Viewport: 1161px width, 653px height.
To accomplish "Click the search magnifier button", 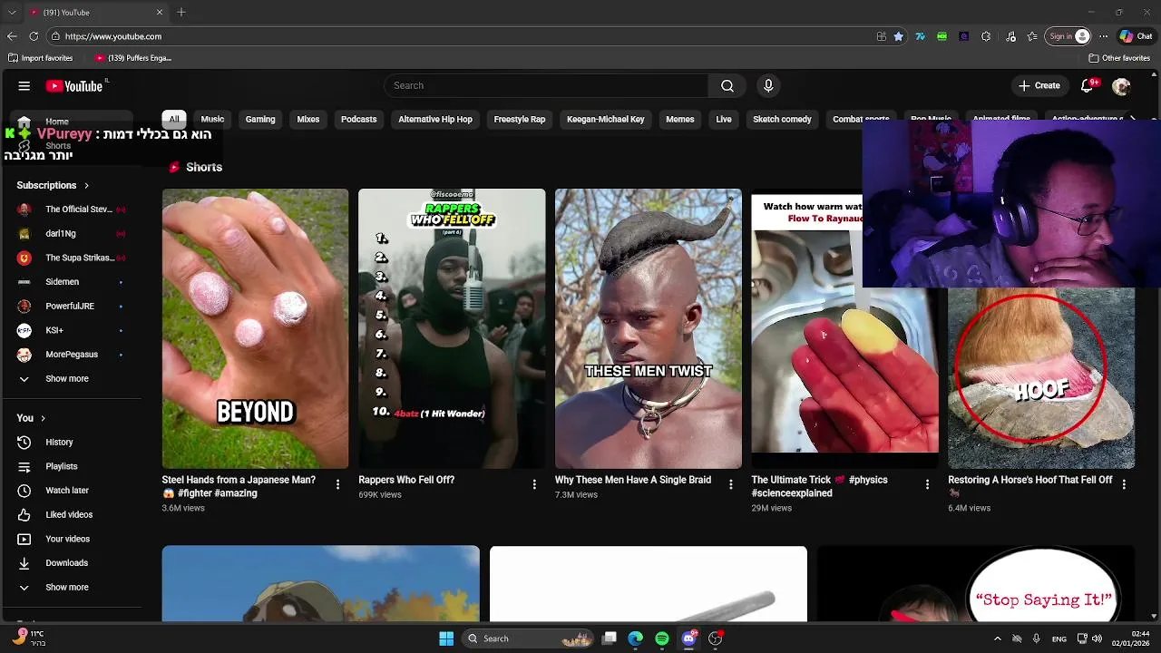I will coord(727,85).
